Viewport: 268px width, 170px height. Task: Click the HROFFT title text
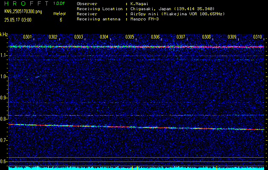tap(27, 3)
